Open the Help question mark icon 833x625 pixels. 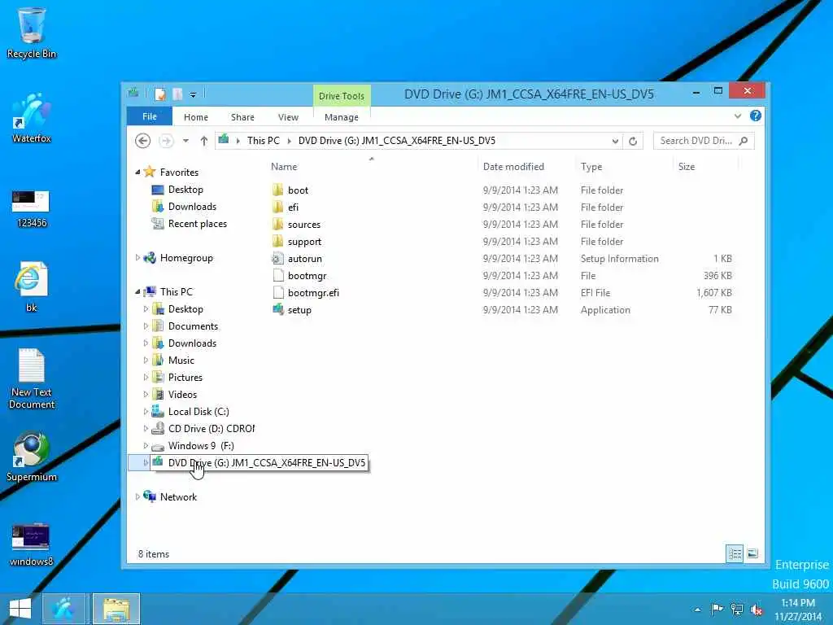pos(756,116)
